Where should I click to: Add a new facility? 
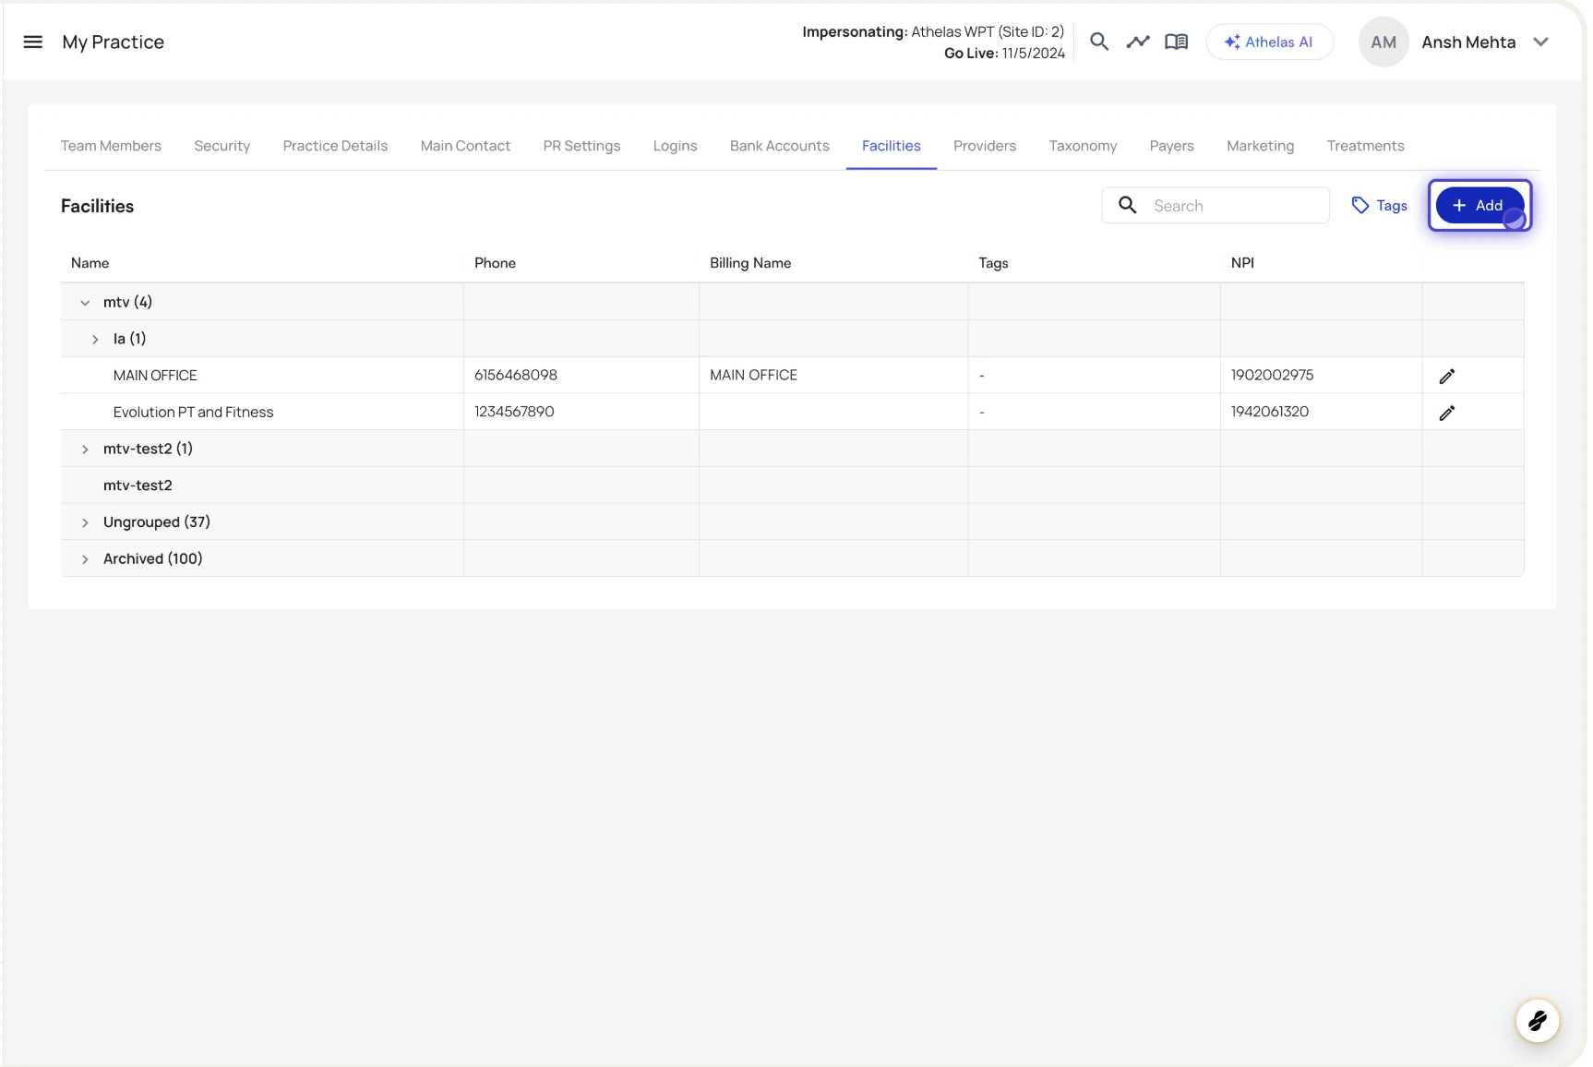click(1479, 205)
